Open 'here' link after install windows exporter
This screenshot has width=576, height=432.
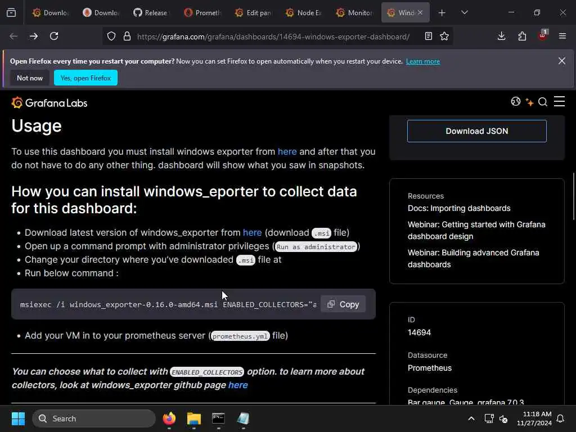(287, 152)
